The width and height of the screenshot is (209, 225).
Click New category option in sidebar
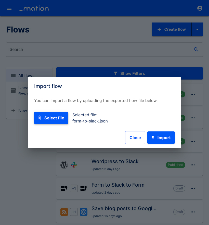tap(22, 110)
